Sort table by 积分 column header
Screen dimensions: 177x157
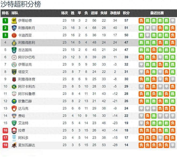[x=126, y=13]
